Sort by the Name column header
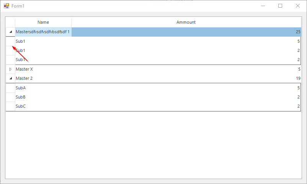The height and width of the screenshot is (184, 307). [x=43, y=22]
